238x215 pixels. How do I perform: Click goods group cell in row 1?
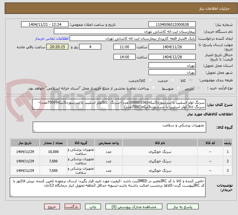tap(81, 152)
